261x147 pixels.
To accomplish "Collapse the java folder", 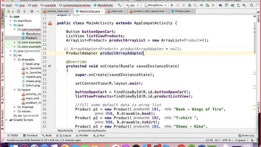I will (11, 25).
